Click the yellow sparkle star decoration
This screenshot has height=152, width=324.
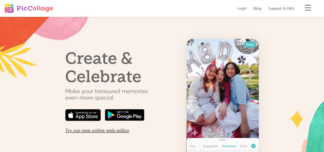(296, 119)
